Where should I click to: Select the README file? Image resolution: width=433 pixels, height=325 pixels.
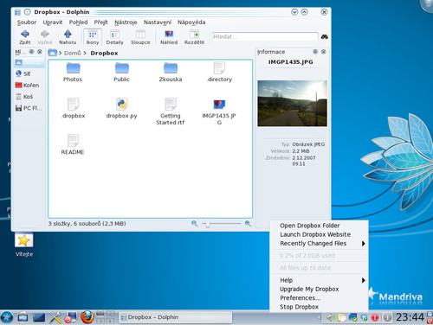pos(73,144)
